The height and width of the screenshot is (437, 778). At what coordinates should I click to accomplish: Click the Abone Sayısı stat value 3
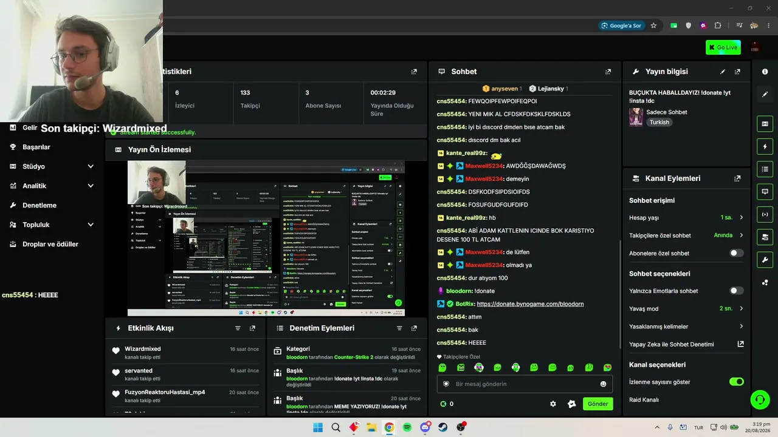point(308,93)
